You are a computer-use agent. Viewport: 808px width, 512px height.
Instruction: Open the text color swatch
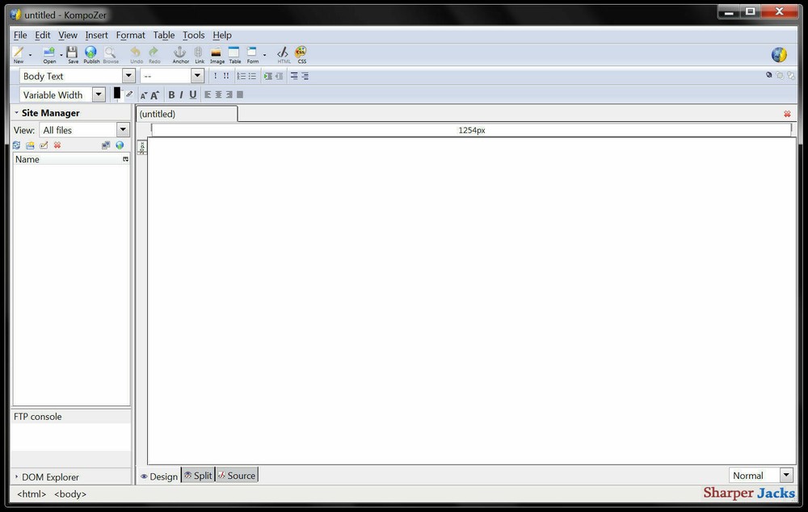tap(118, 94)
